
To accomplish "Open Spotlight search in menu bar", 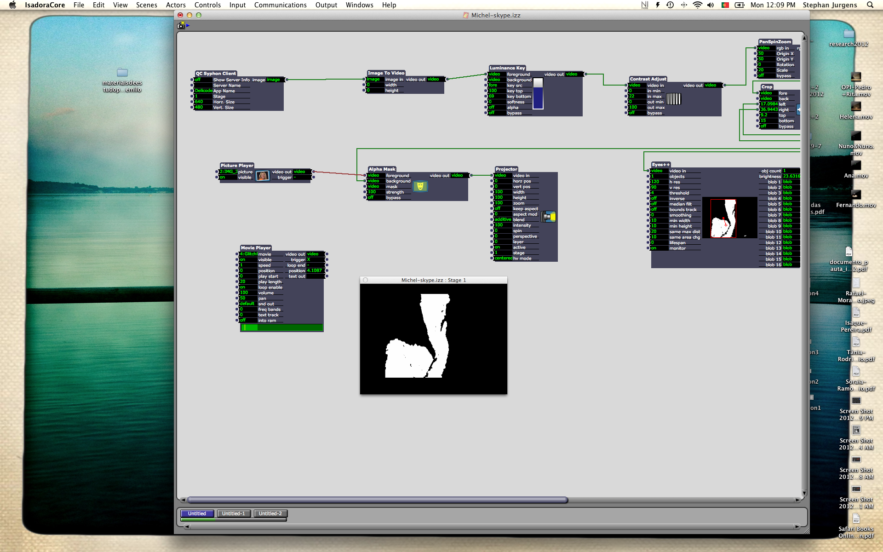I will (x=870, y=5).
